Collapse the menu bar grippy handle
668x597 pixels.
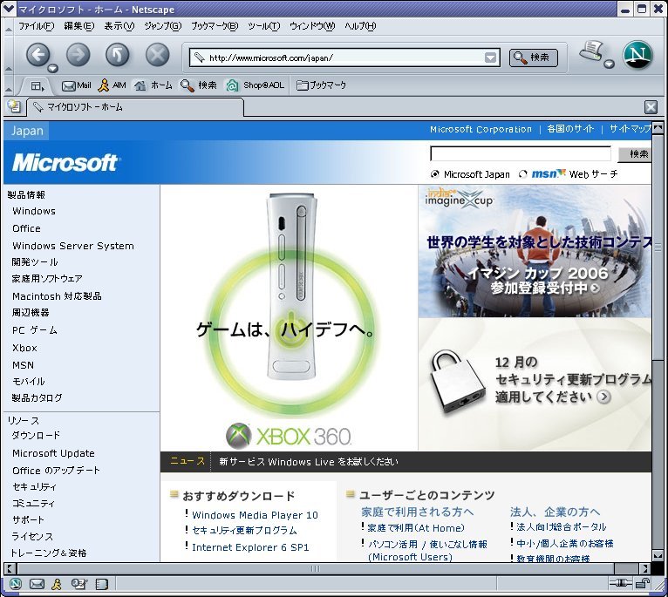pos(8,28)
